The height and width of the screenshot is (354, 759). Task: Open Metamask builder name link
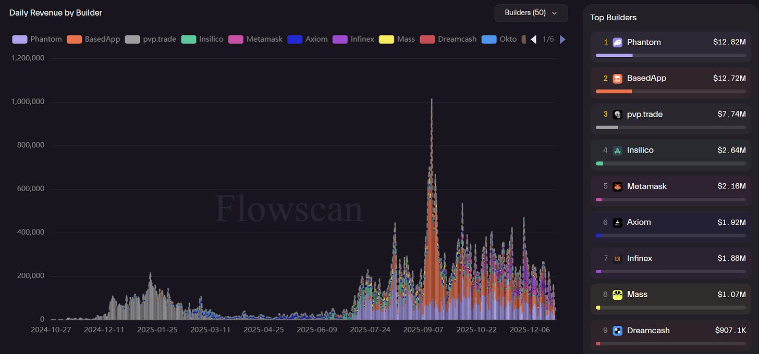click(647, 186)
